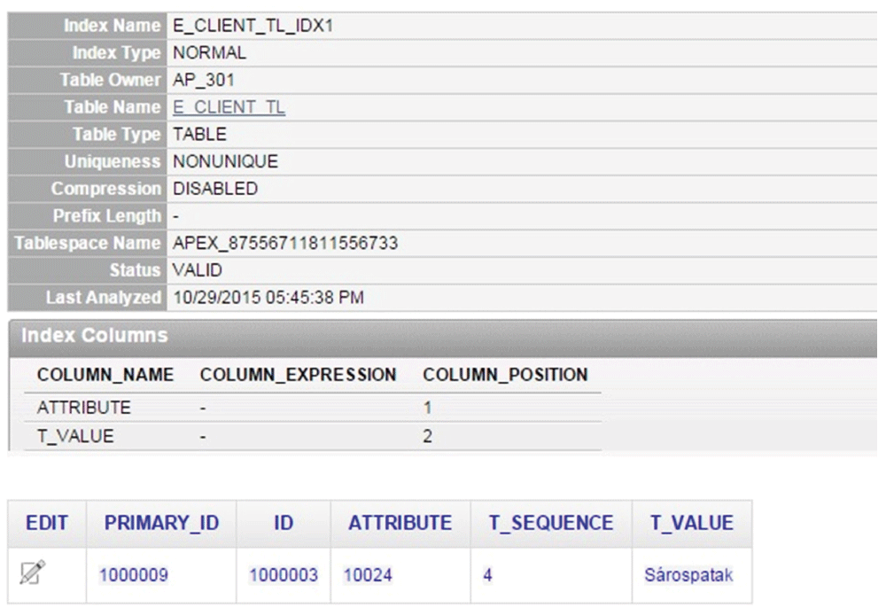Select the T_SEQUENCE value 4
Image resolution: width=886 pixels, height=615 pixels.
487,575
